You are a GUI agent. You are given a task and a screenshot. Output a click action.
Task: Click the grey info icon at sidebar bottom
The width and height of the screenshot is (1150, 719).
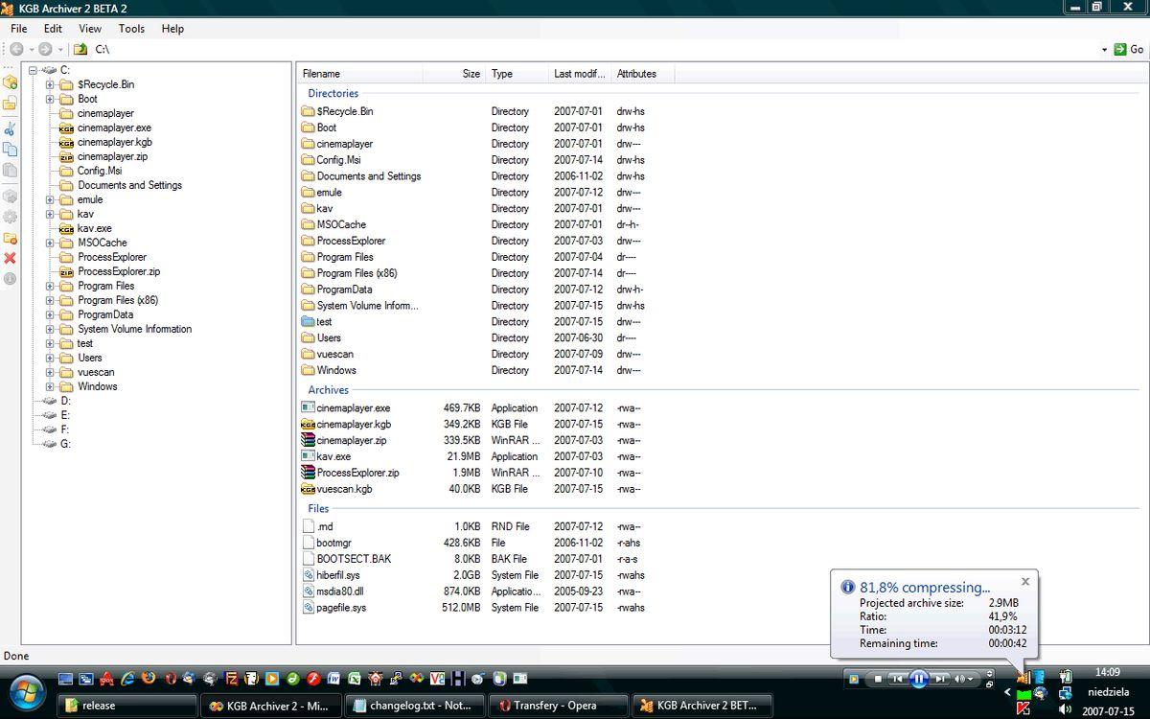coord(10,279)
